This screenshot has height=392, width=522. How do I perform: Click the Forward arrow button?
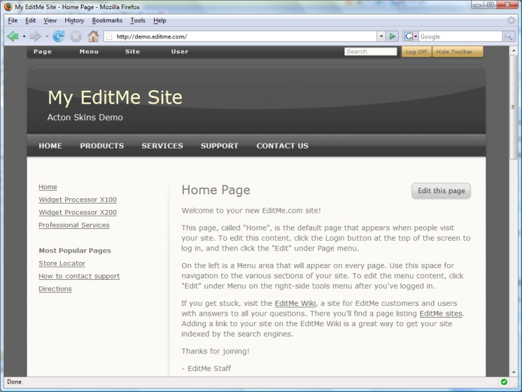(35, 37)
